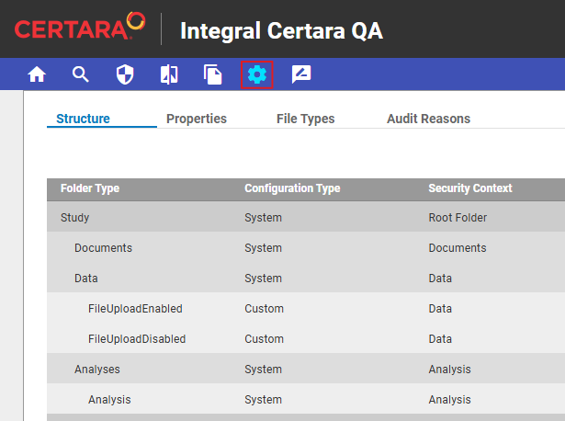Click Custom in the FileUploadDisabled row
This screenshot has height=421, width=565.
(x=264, y=338)
